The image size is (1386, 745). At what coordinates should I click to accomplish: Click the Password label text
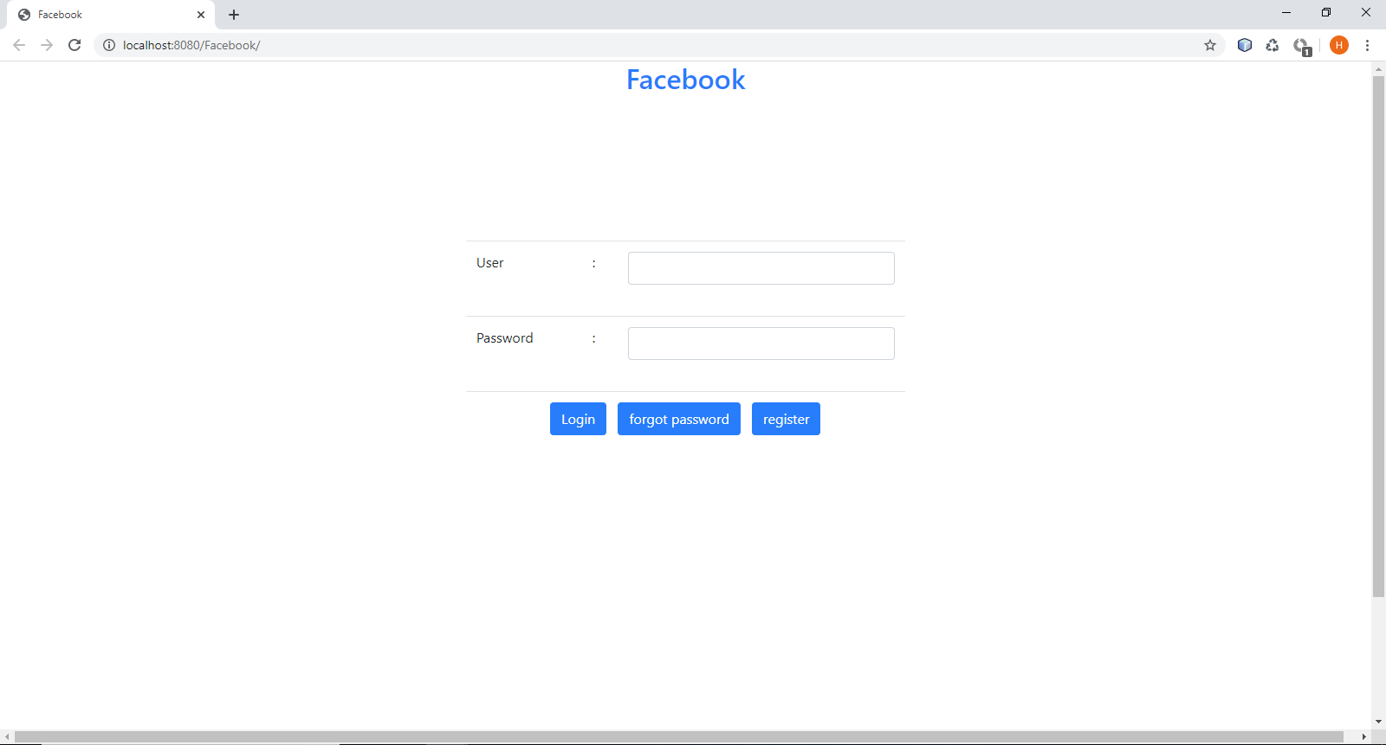[505, 338]
